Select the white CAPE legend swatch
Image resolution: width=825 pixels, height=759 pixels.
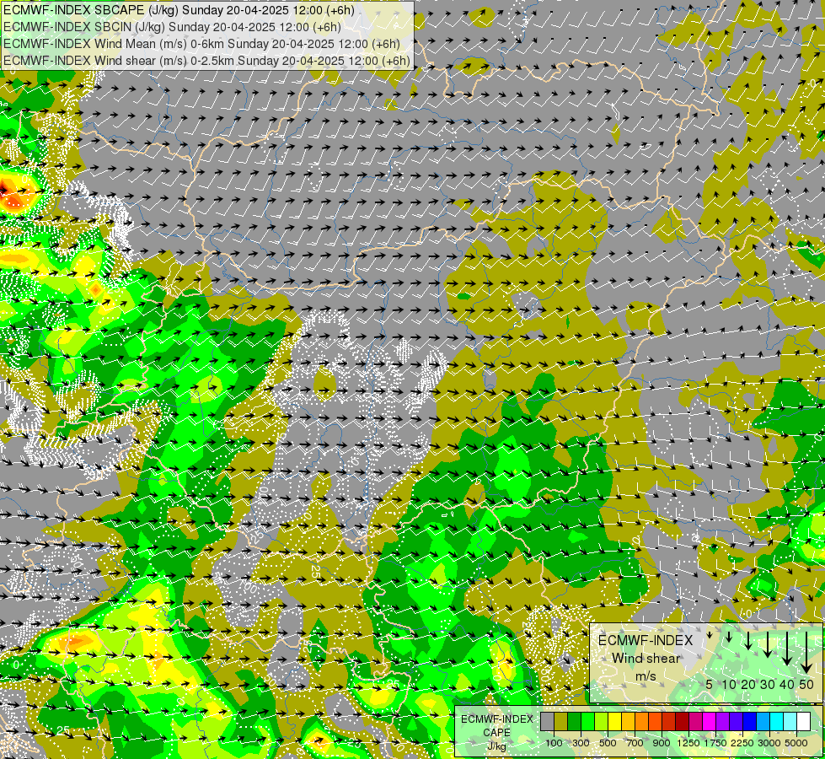pos(803,721)
